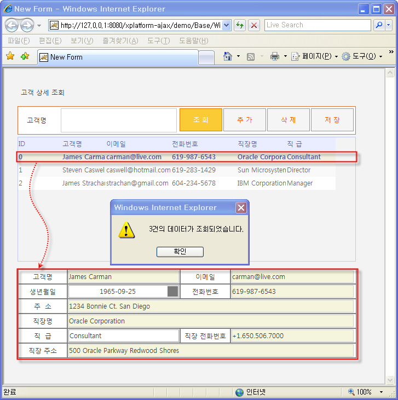
Task: Click the browser Back arrow button
Action: click(12, 25)
